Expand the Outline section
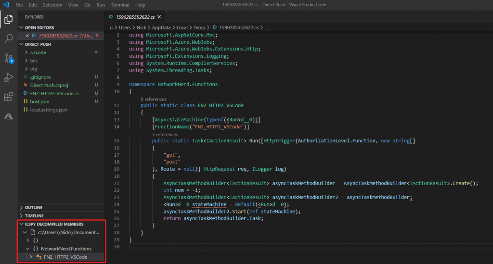The height and width of the screenshot is (264, 493). coord(21,207)
